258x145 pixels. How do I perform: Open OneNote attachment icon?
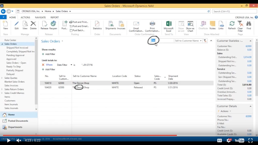pos(203,25)
